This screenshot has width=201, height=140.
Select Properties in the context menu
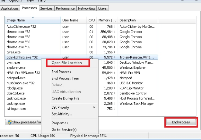(x=59, y=123)
